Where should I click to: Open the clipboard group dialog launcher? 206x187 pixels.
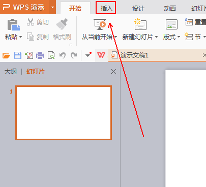pos(71,45)
